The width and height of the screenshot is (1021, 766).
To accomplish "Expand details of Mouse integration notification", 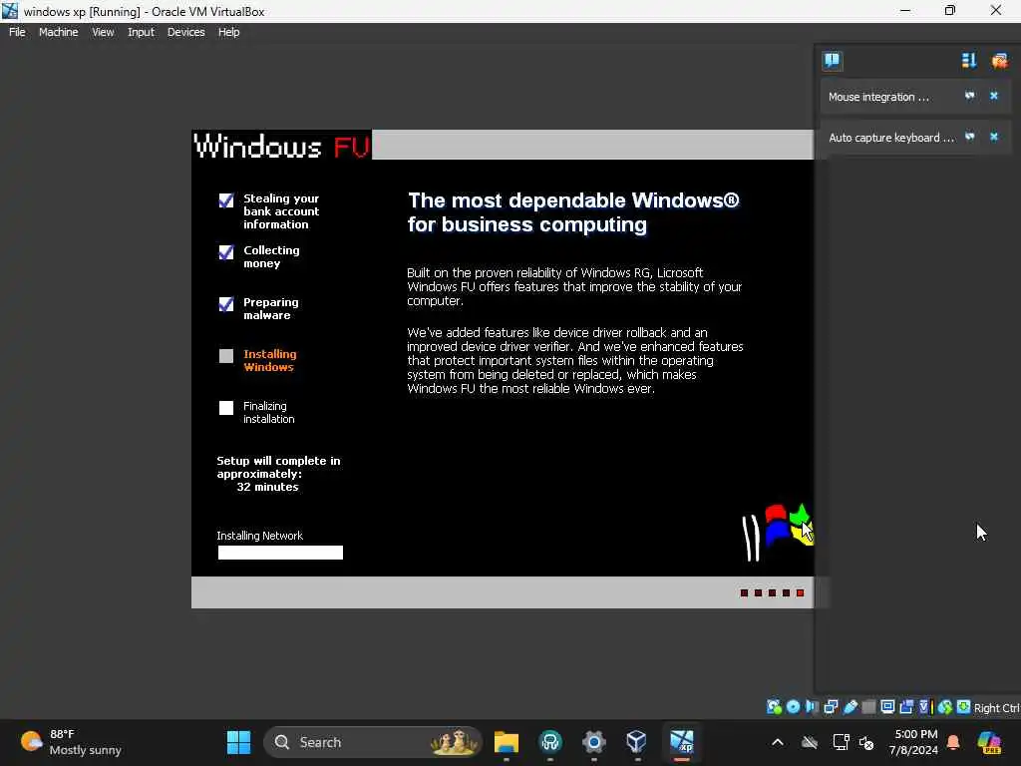I will coord(969,96).
